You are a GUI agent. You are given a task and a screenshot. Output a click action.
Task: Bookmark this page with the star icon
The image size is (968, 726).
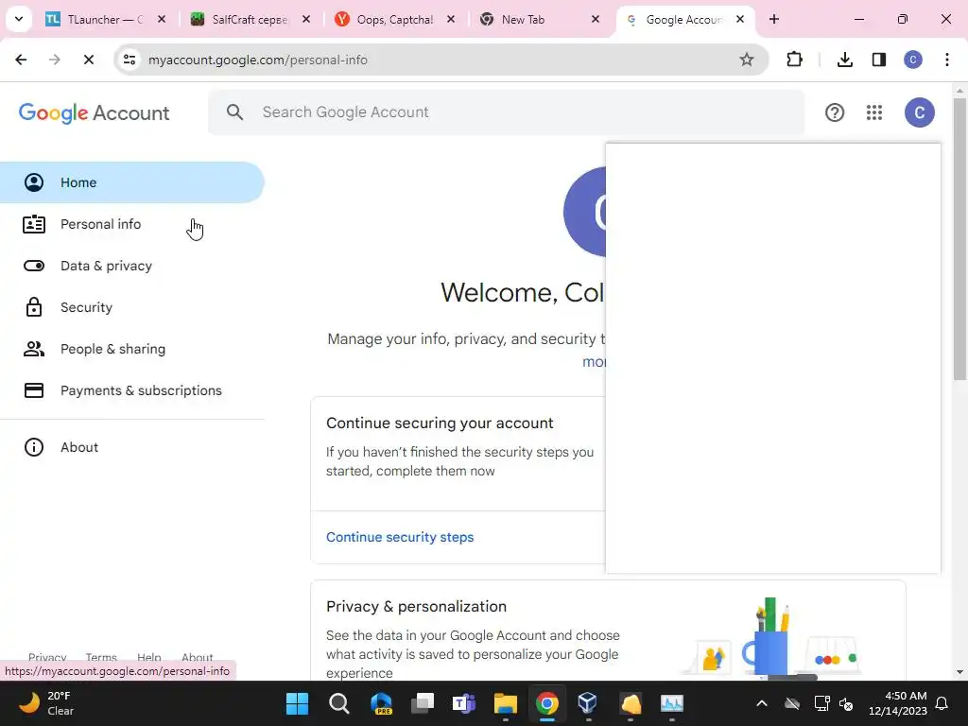coord(747,60)
